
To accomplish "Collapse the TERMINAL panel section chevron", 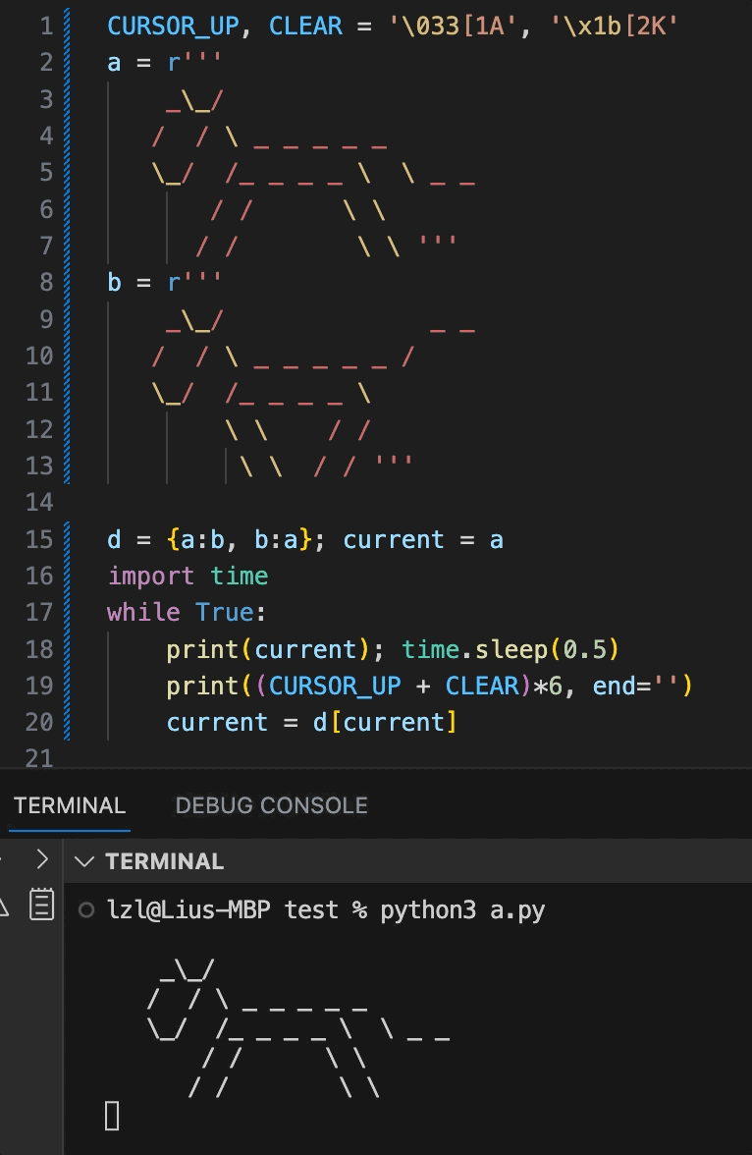I will point(85,861).
